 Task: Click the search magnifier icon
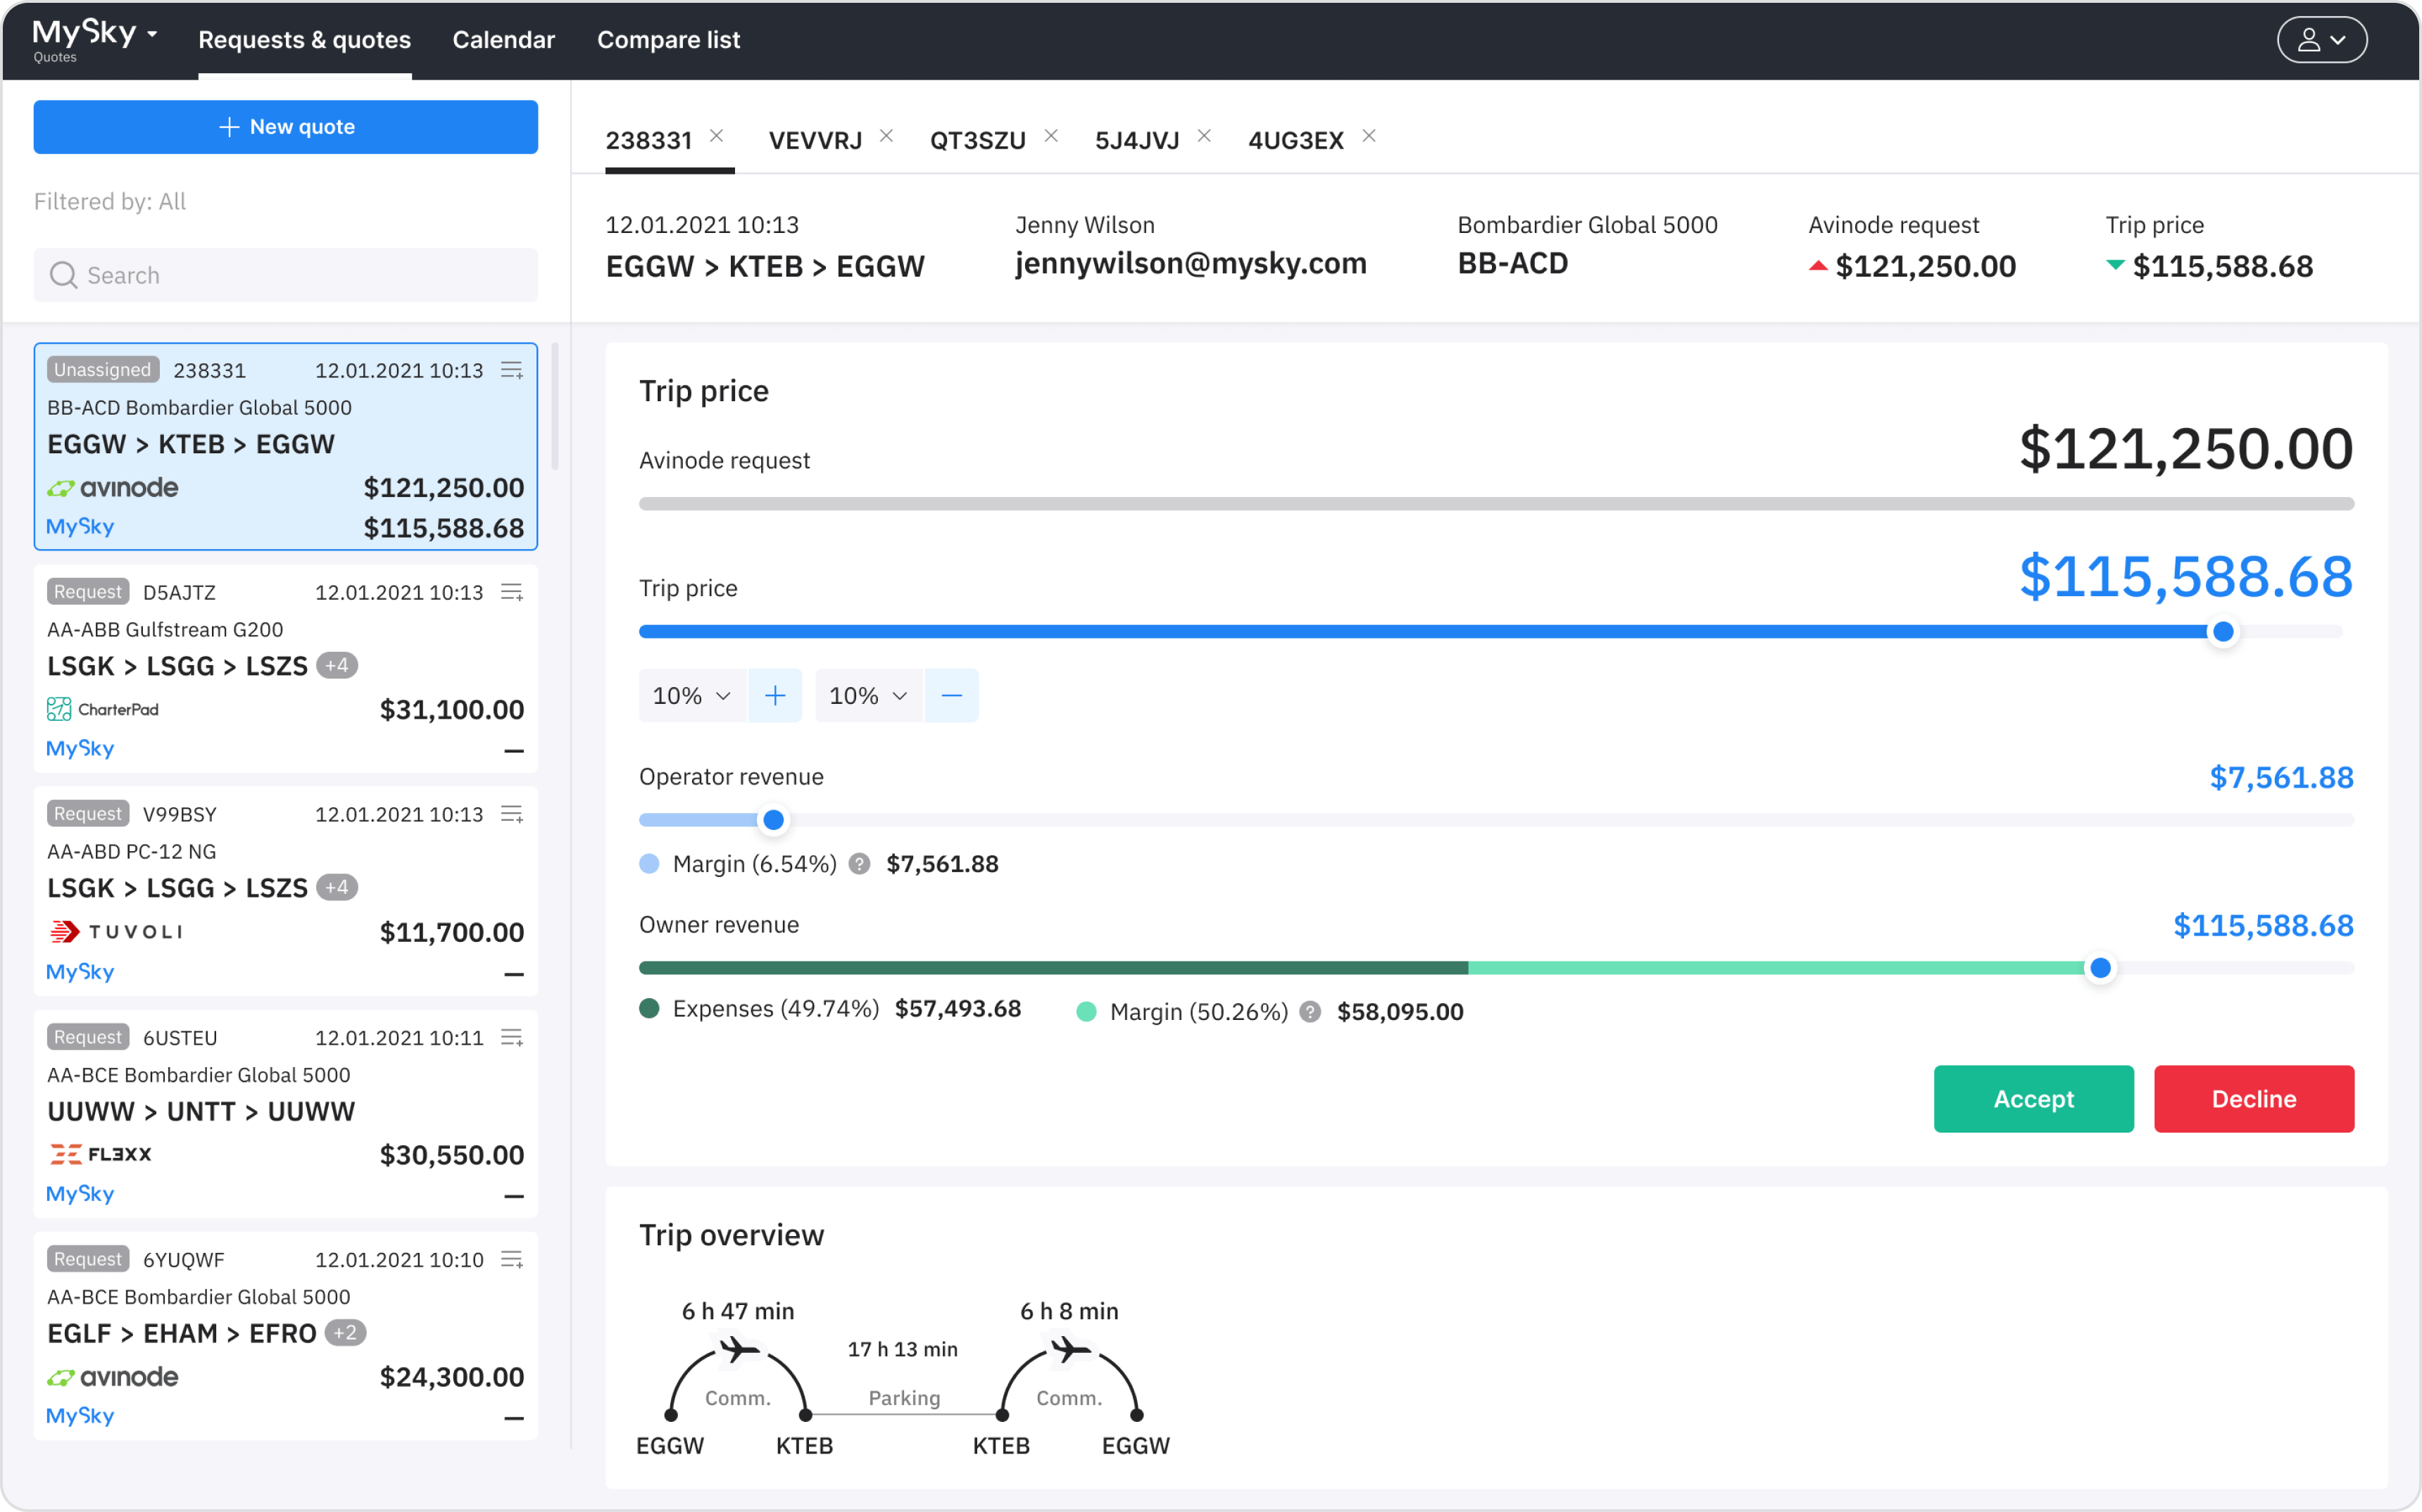[x=63, y=275]
